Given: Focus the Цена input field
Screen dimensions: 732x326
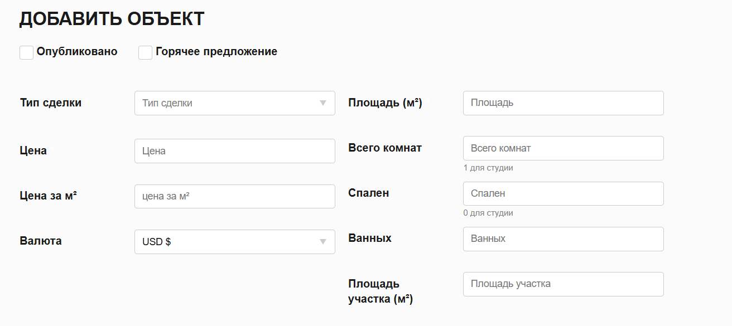Looking at the screenshot, I should tap(235, 151).
